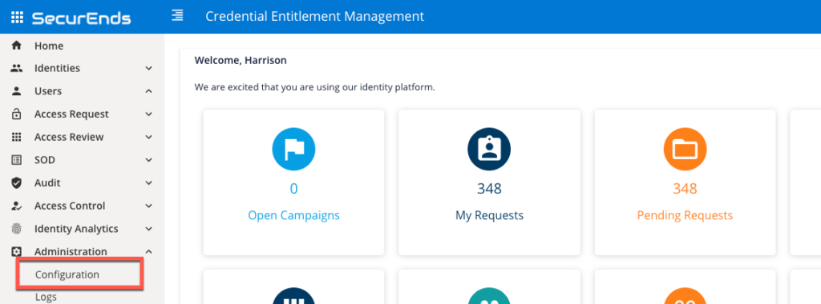Click the SecurEnds logo

tap(81, 18)
